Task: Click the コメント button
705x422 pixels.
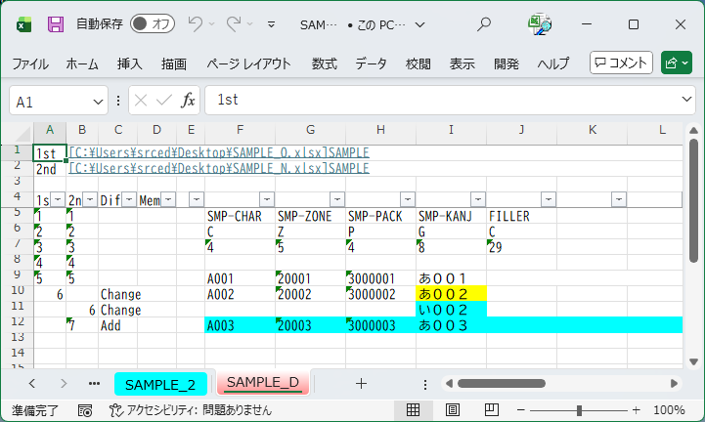Action: click(621, 63)
